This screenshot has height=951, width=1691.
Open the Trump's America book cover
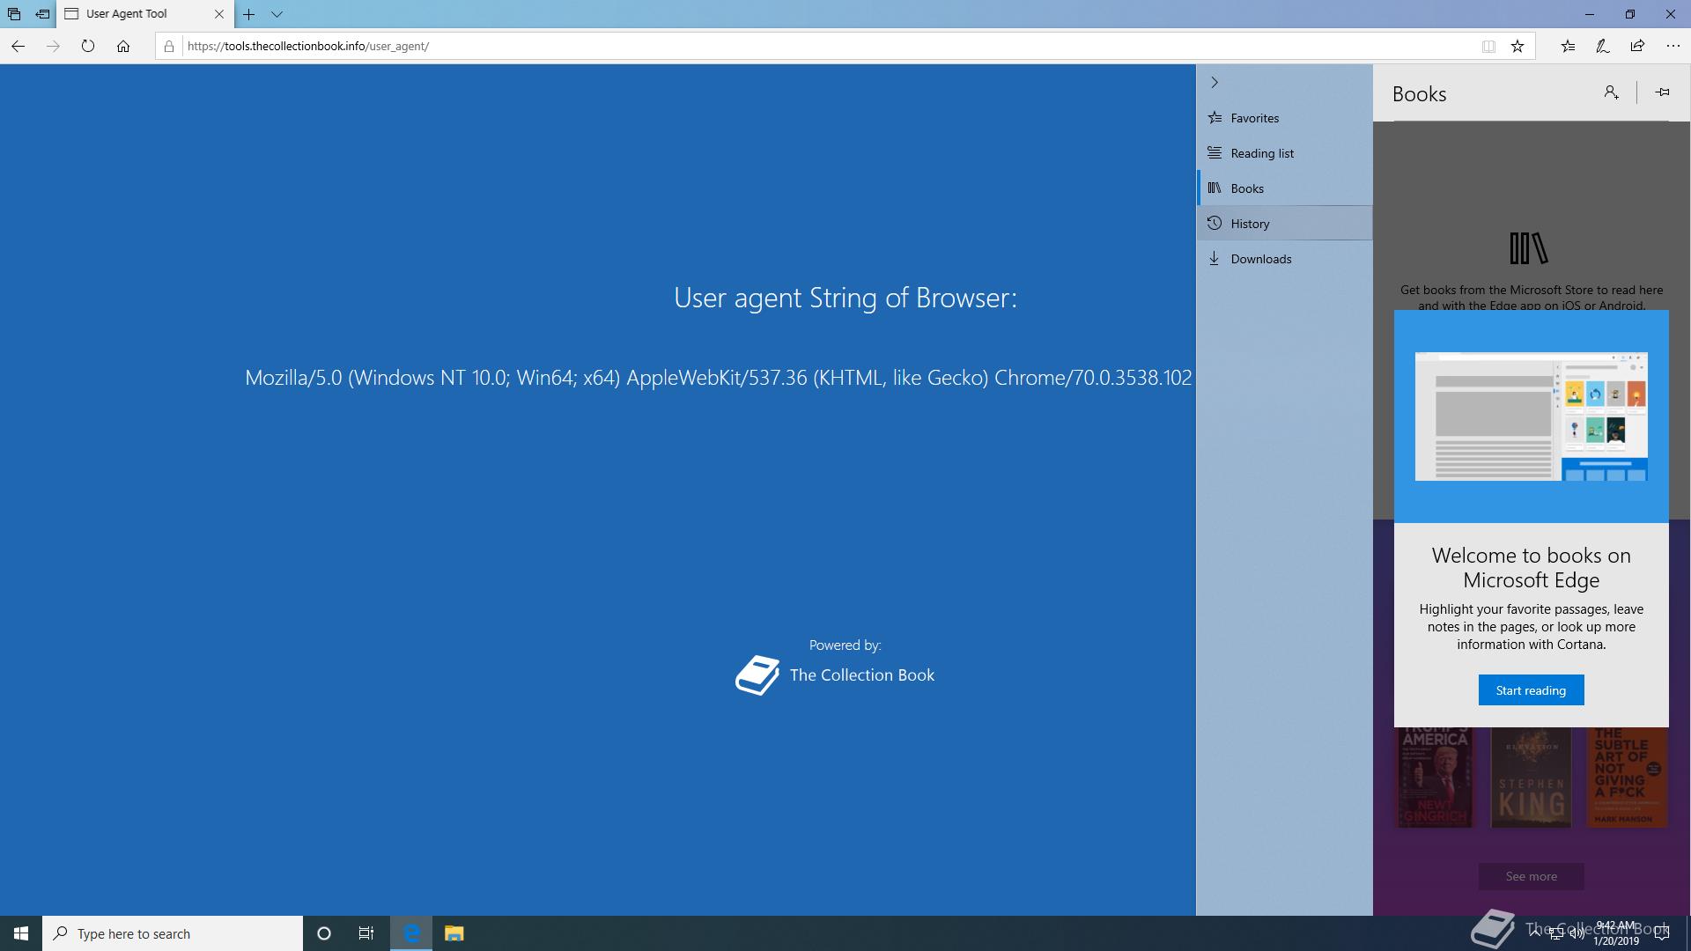coord(1435,778)
